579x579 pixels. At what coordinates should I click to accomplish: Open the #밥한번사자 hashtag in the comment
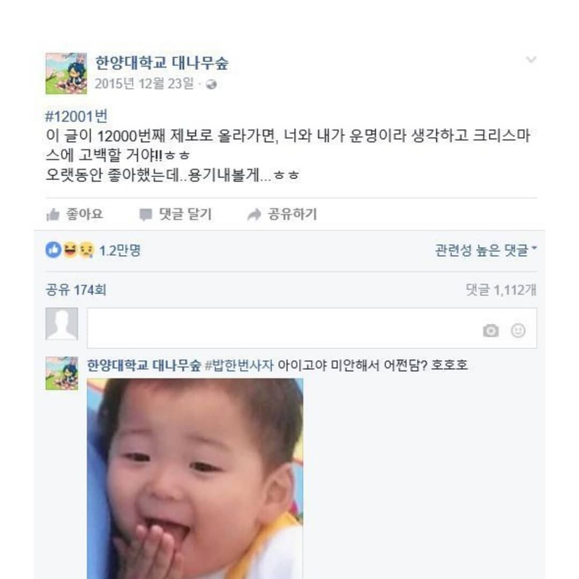point(239,366)
